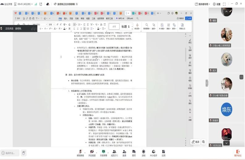Collapse the participant video sidebar
The height and width of the screenshot is (160, 245).
(207, 83)
